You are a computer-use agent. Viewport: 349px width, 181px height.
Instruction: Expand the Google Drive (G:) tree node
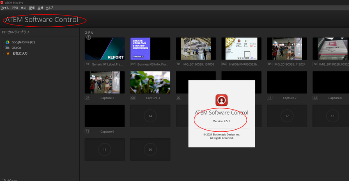3,42
